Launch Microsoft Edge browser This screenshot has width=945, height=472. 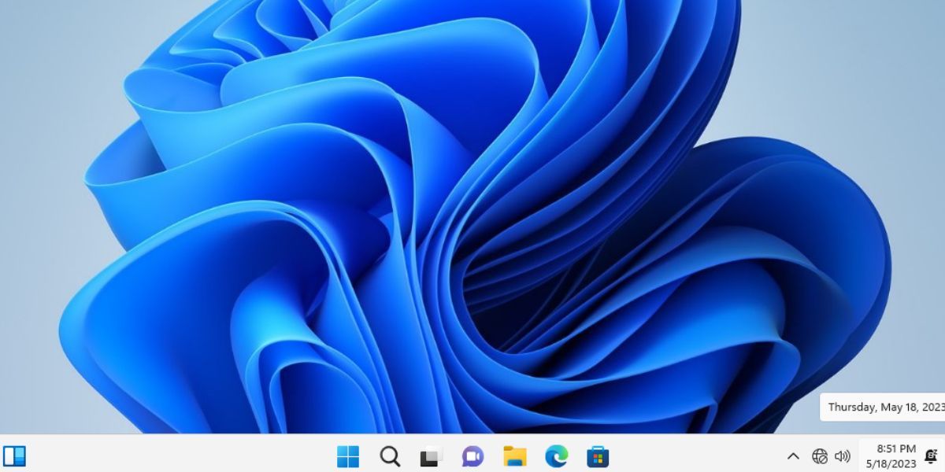(558, 456)
